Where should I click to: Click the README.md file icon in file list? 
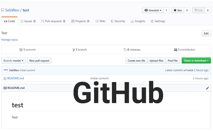click(x=5, y=78)
